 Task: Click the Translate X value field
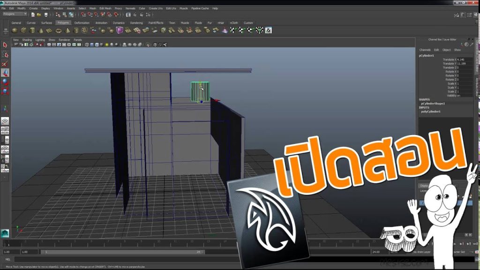(464, 60)
